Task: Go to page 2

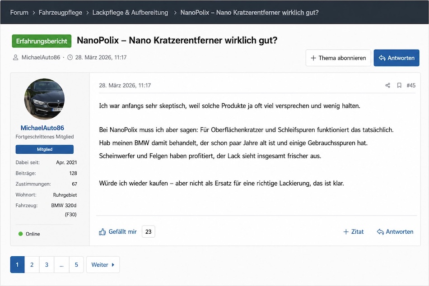Action: click(x=32, y=265)
